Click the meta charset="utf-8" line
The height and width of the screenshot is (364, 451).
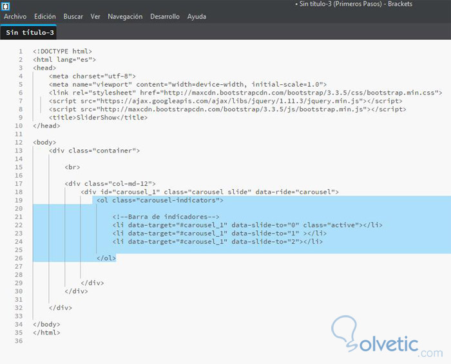point(92,76)
